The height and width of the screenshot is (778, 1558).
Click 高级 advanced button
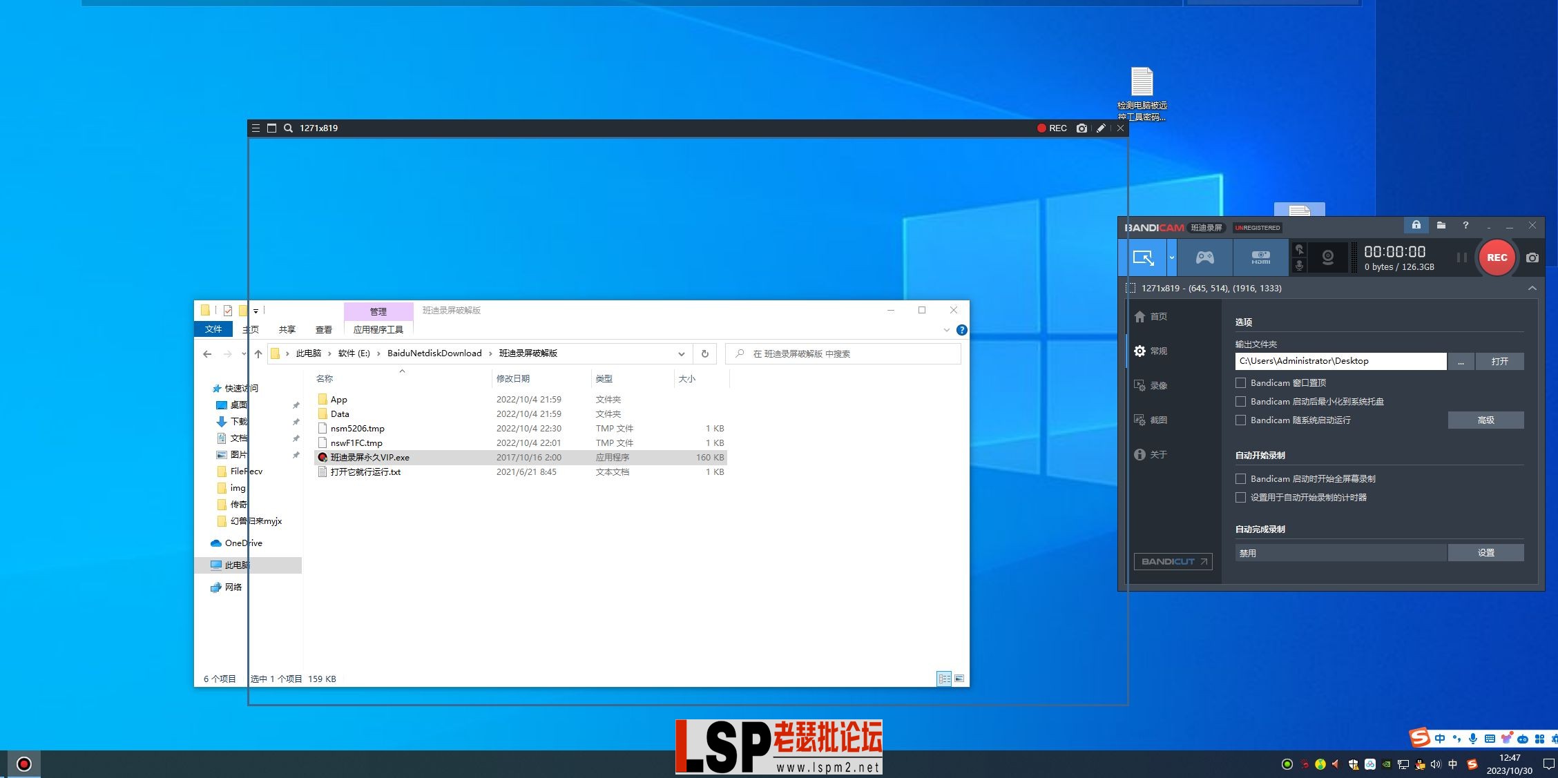click(1485, 420)
